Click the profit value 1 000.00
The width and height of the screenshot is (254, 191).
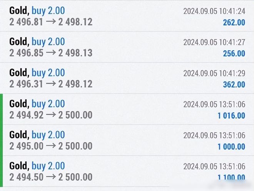click(231, 147)
